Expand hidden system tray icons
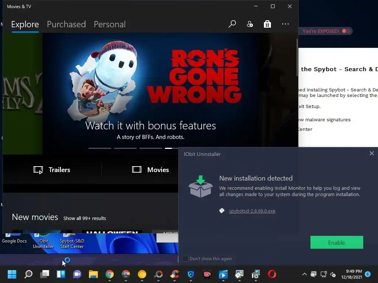 [305, 274]
